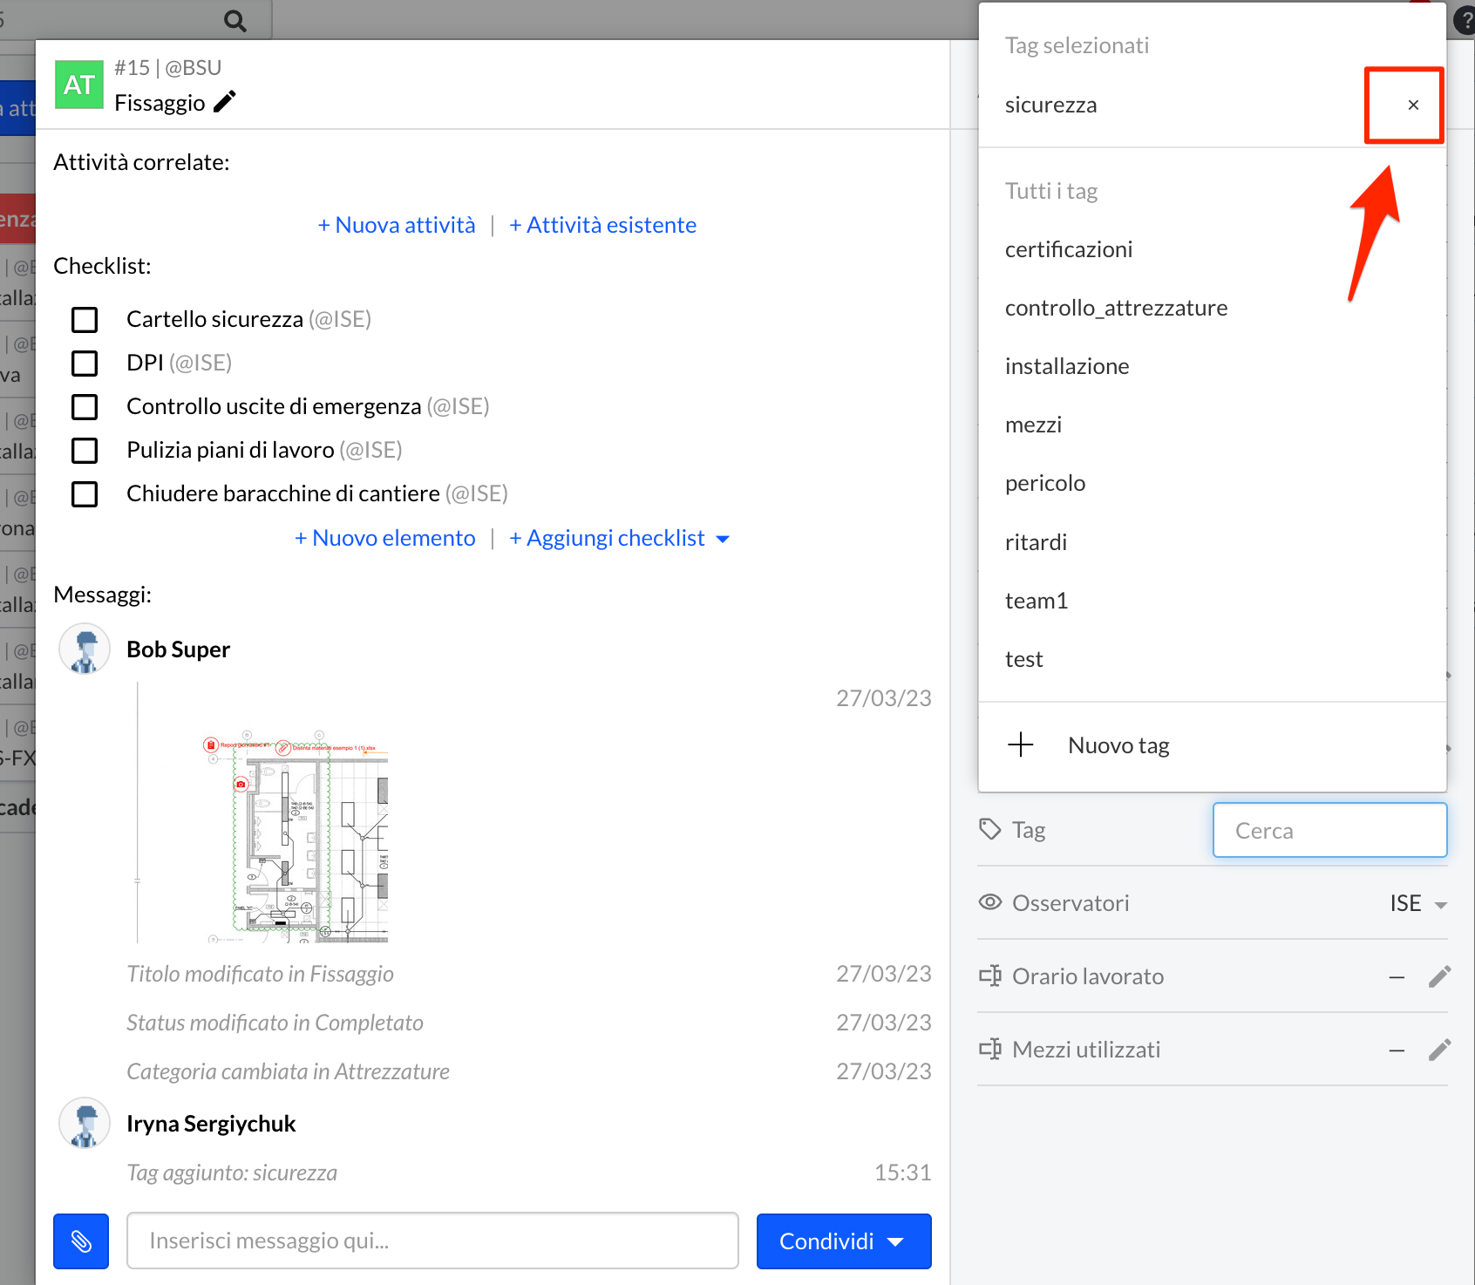Expand the Aggiungi checklist dropdown

[722, 539]
